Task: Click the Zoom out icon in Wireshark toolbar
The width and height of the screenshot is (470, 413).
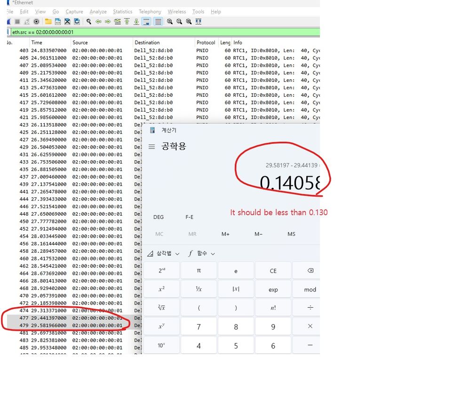Action: [x=179, y=22]
